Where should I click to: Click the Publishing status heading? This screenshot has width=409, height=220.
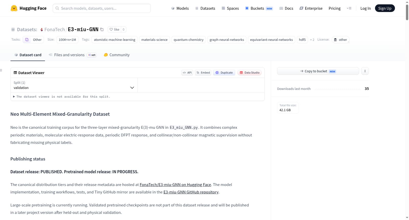[x=28, y=159]
